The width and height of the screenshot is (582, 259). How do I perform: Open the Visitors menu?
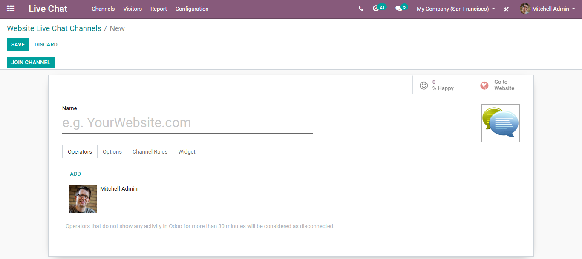point(133,9)
